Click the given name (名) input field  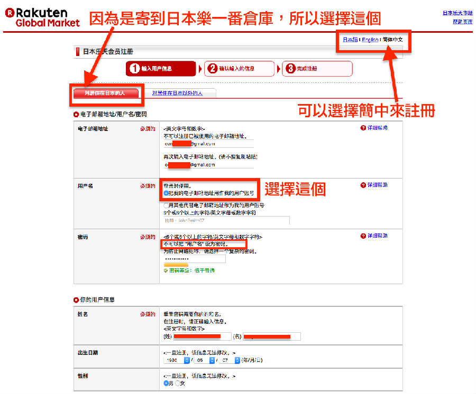[x=271, y=336]
